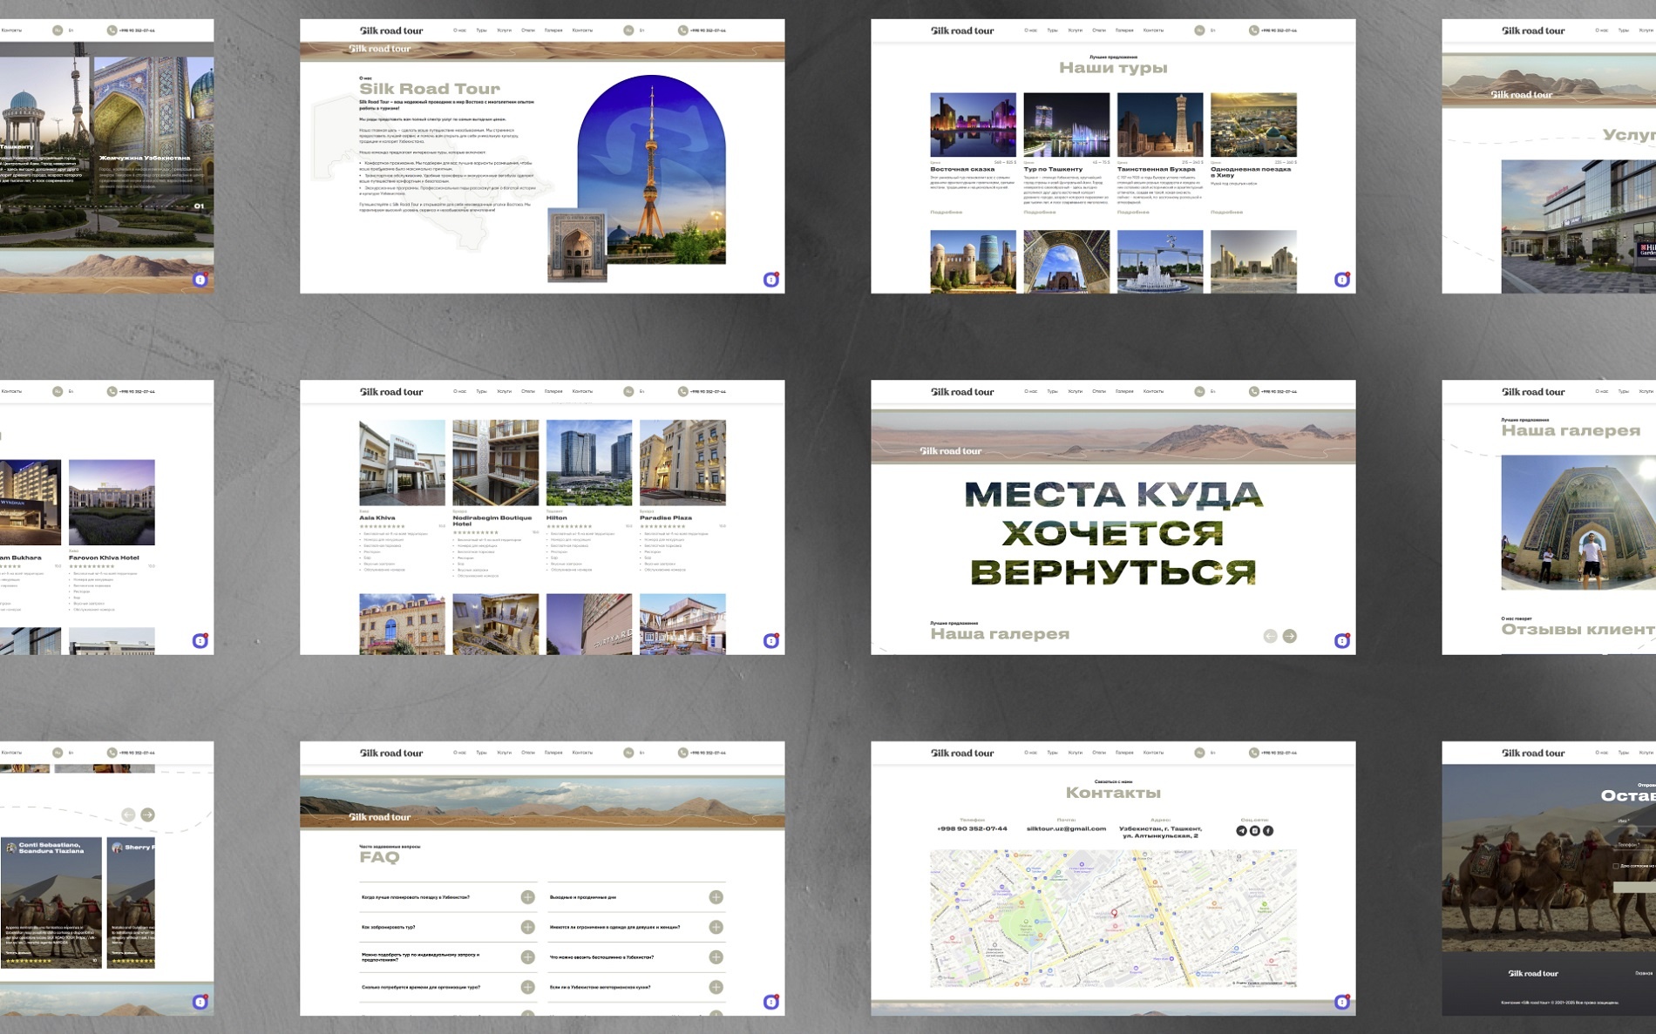Click 'Подробнее' under Однодневная поездка в Хиву
Screen dimensions: 1656x1034
(x=1226, y=212)
